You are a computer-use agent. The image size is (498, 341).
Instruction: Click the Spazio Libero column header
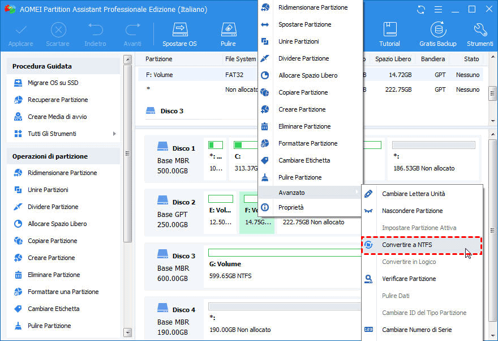tap(393, 59)
